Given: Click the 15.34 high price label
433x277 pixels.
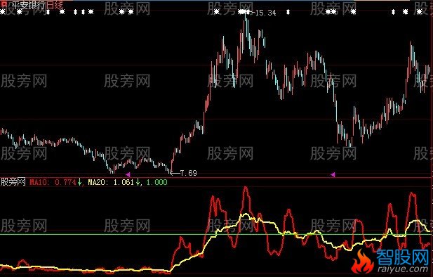Looking at the screenshot, I should coord(265,13).
